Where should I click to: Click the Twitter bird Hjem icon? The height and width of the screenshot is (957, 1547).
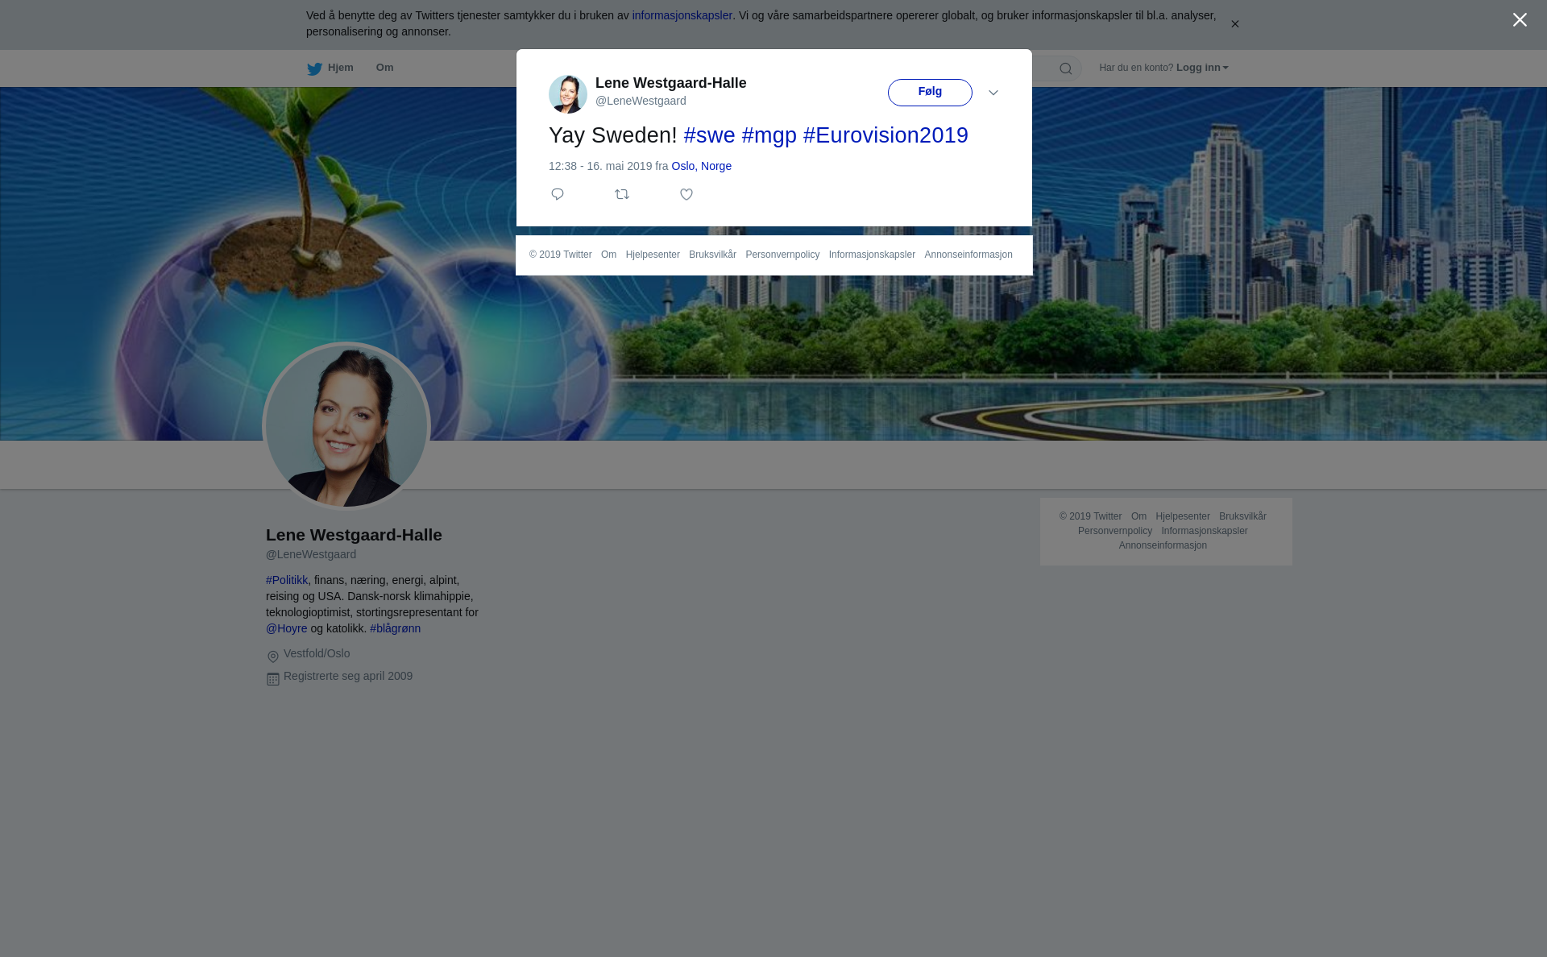(315, 68)
